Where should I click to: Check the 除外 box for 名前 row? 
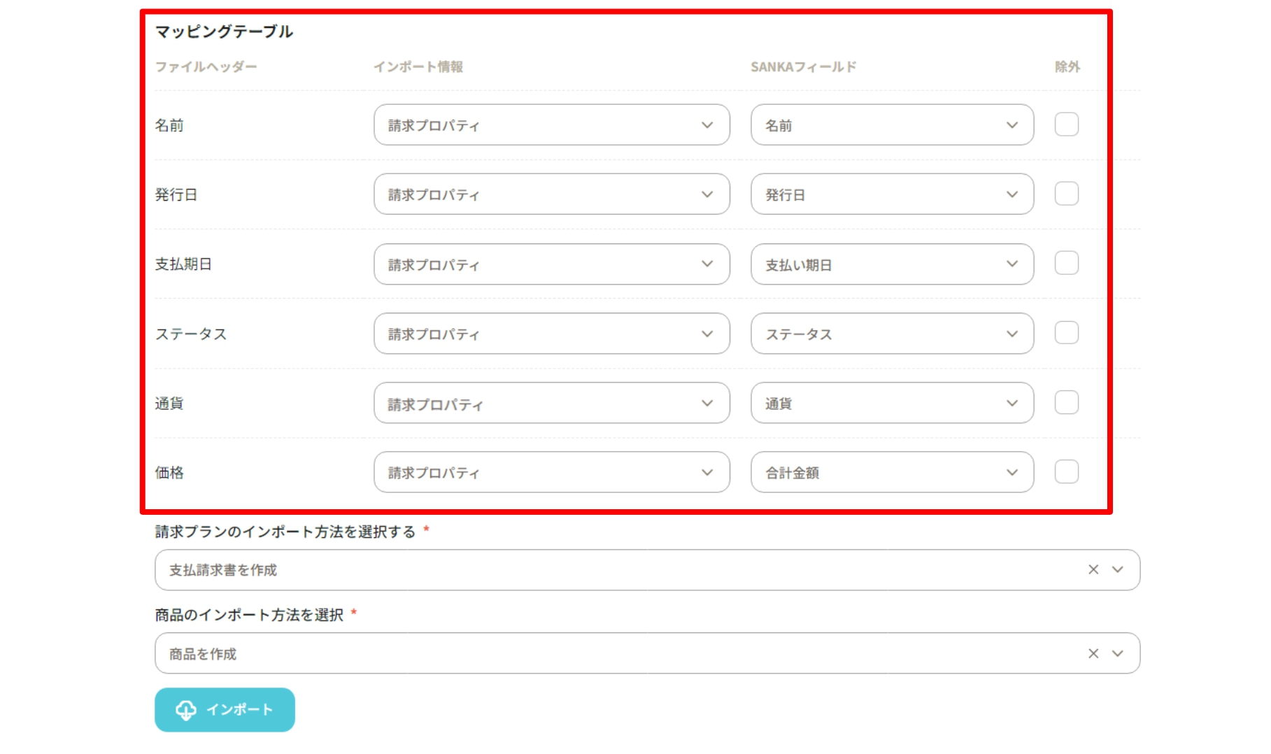(x=1066, y=125)
